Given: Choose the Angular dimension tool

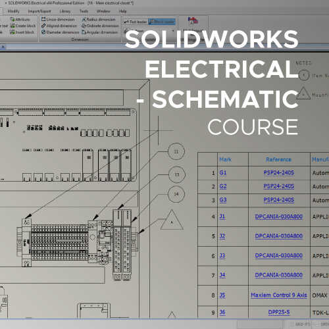Looking at the screenshot, I should coord(100,32).
